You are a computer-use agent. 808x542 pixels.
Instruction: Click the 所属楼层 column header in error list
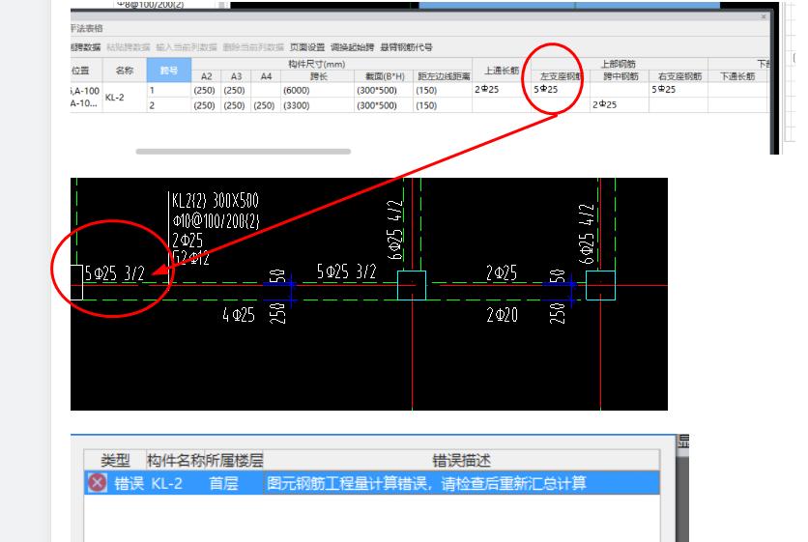pyautogui.click(x=235, y=460)
